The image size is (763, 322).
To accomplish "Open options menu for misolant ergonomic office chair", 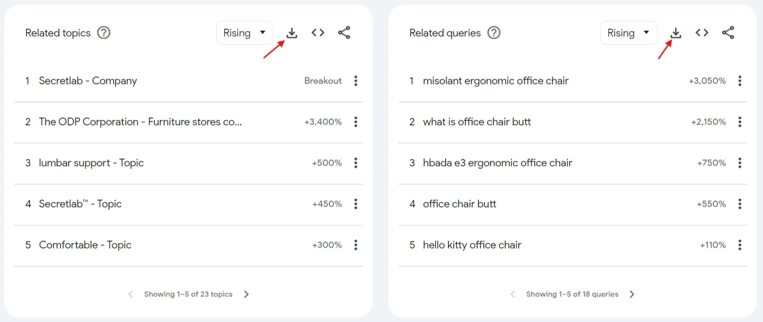I will click(740, 81).
